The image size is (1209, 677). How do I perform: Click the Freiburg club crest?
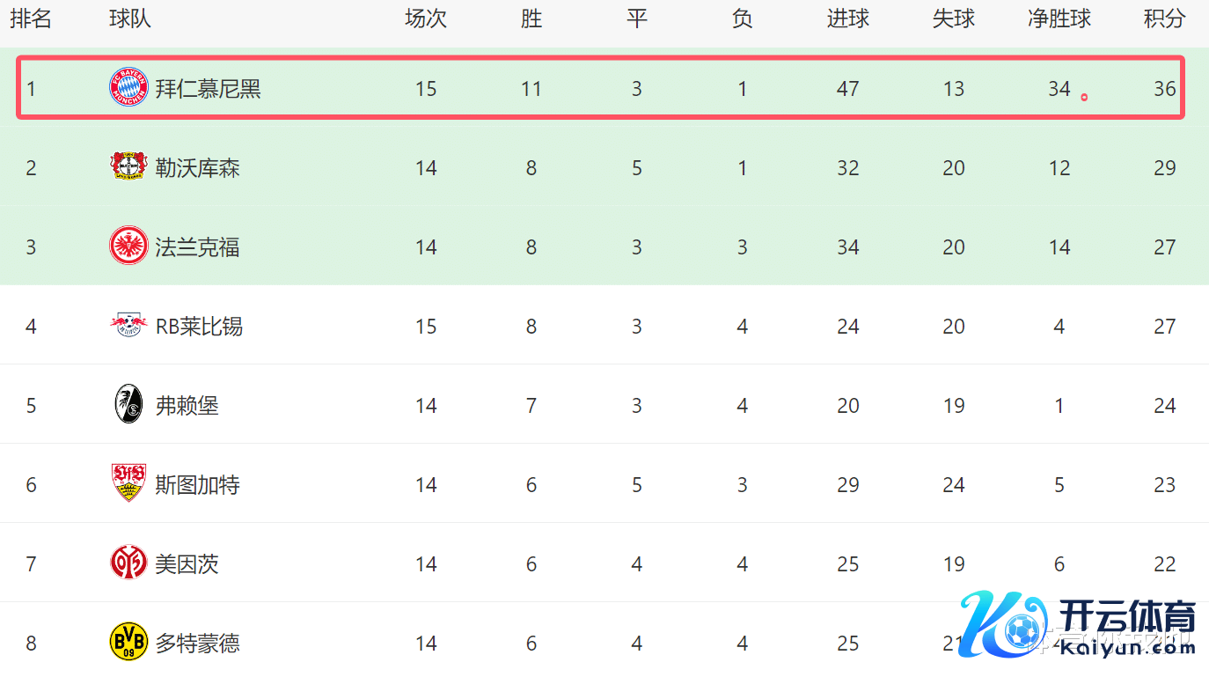coord(128,405)
